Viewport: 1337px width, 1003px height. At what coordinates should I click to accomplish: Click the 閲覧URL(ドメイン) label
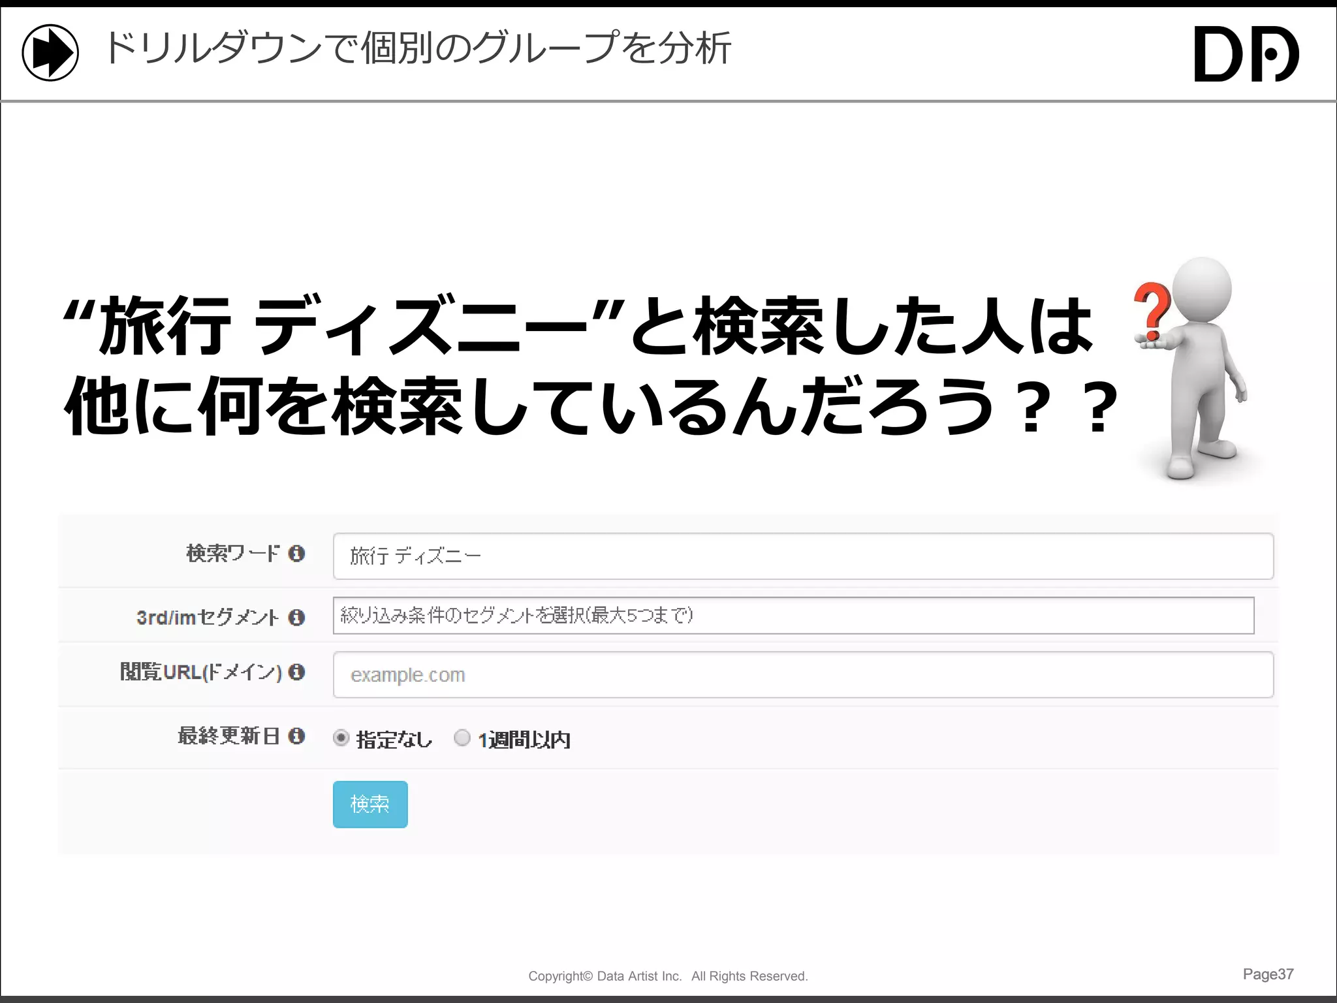click(x=201, y=672)
